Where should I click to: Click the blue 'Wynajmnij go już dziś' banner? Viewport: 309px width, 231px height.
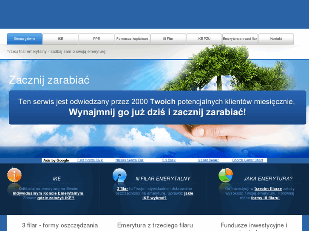(x=157, y=107)
